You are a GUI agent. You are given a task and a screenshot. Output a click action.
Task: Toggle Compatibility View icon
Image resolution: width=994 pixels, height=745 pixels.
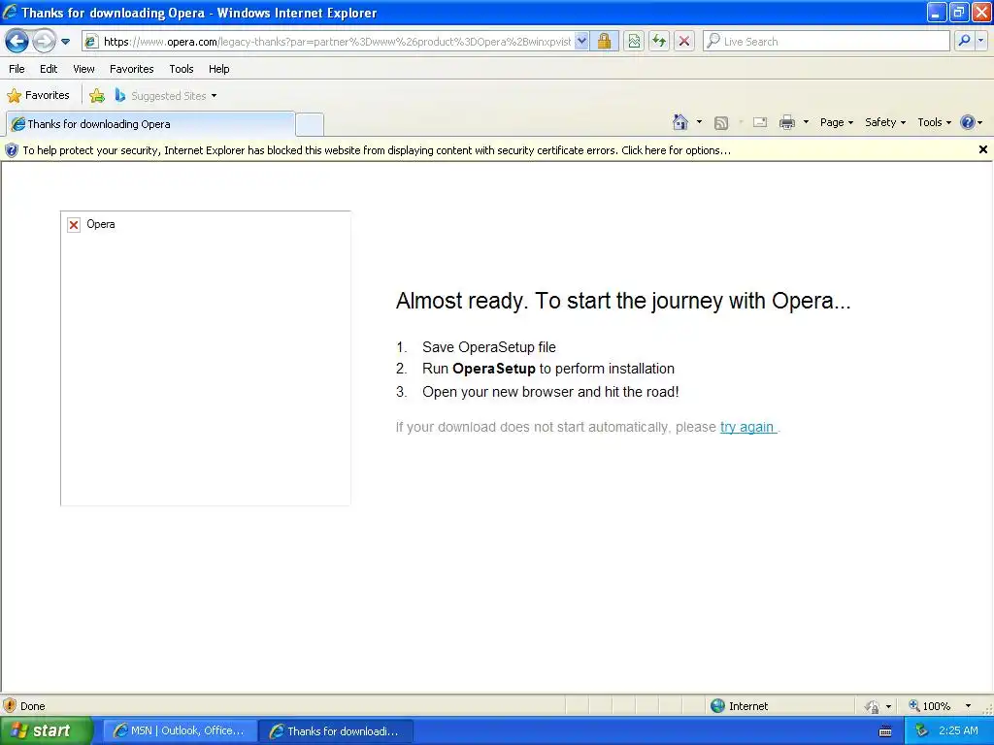pos(634,42)
